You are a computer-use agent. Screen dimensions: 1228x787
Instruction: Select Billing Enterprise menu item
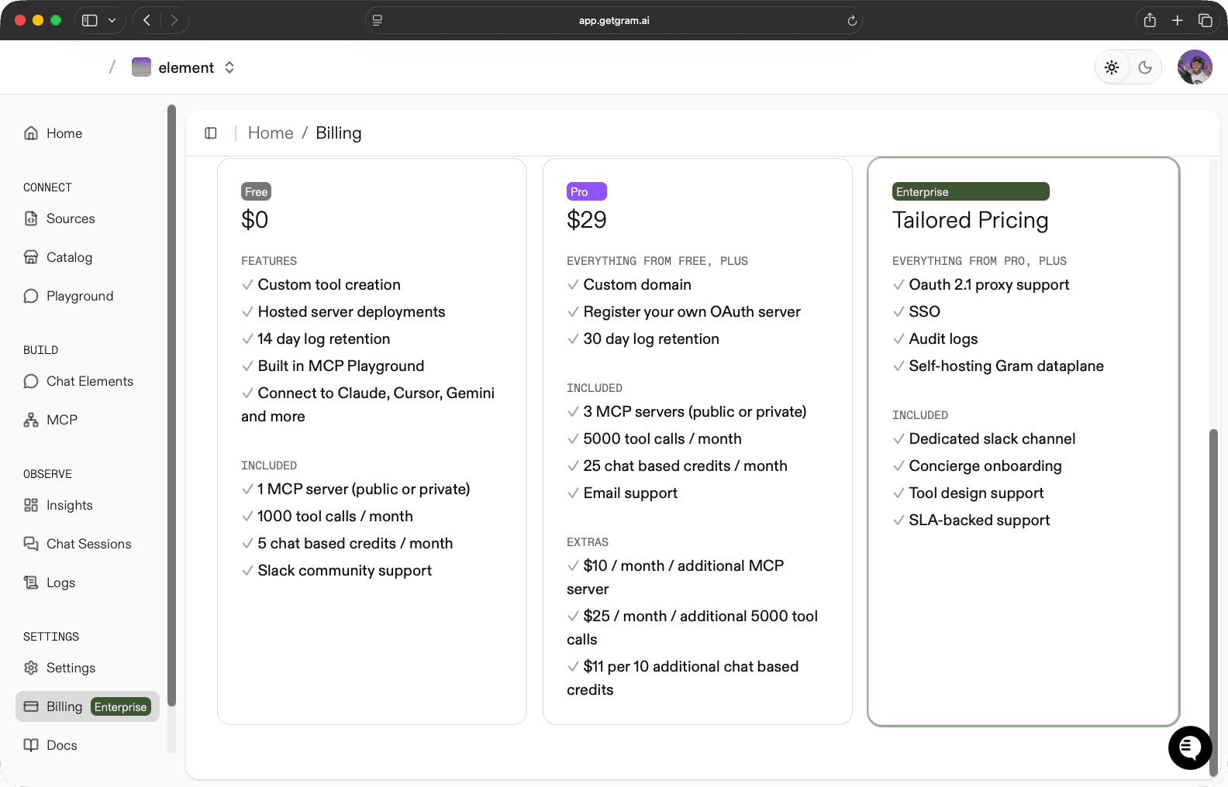coord(87,706)
